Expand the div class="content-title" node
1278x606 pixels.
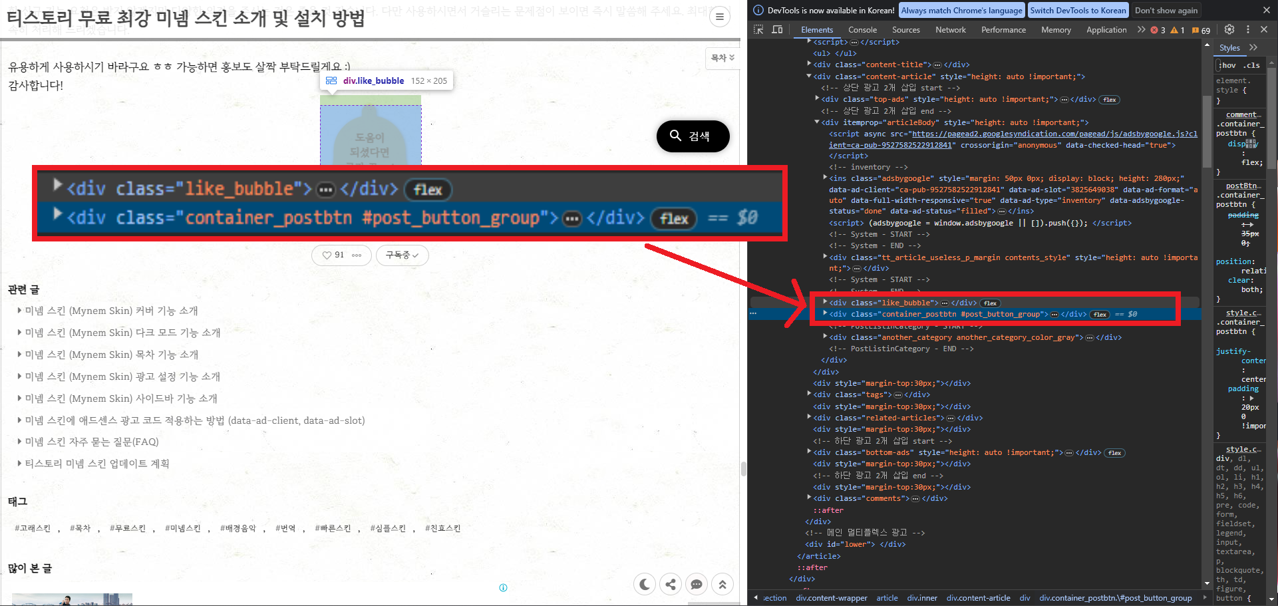tap(809, 65)
